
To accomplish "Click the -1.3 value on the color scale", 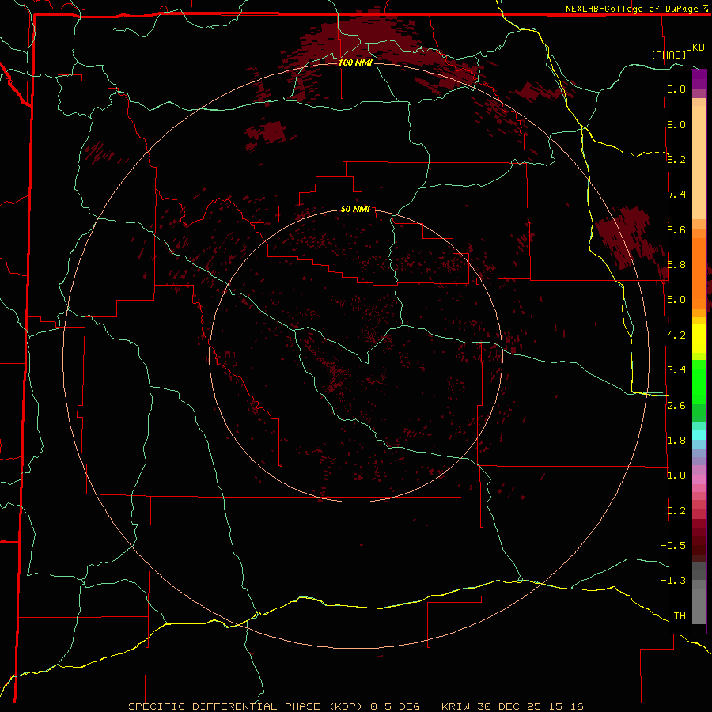I will pyautogui.click(x=673, y=581).
